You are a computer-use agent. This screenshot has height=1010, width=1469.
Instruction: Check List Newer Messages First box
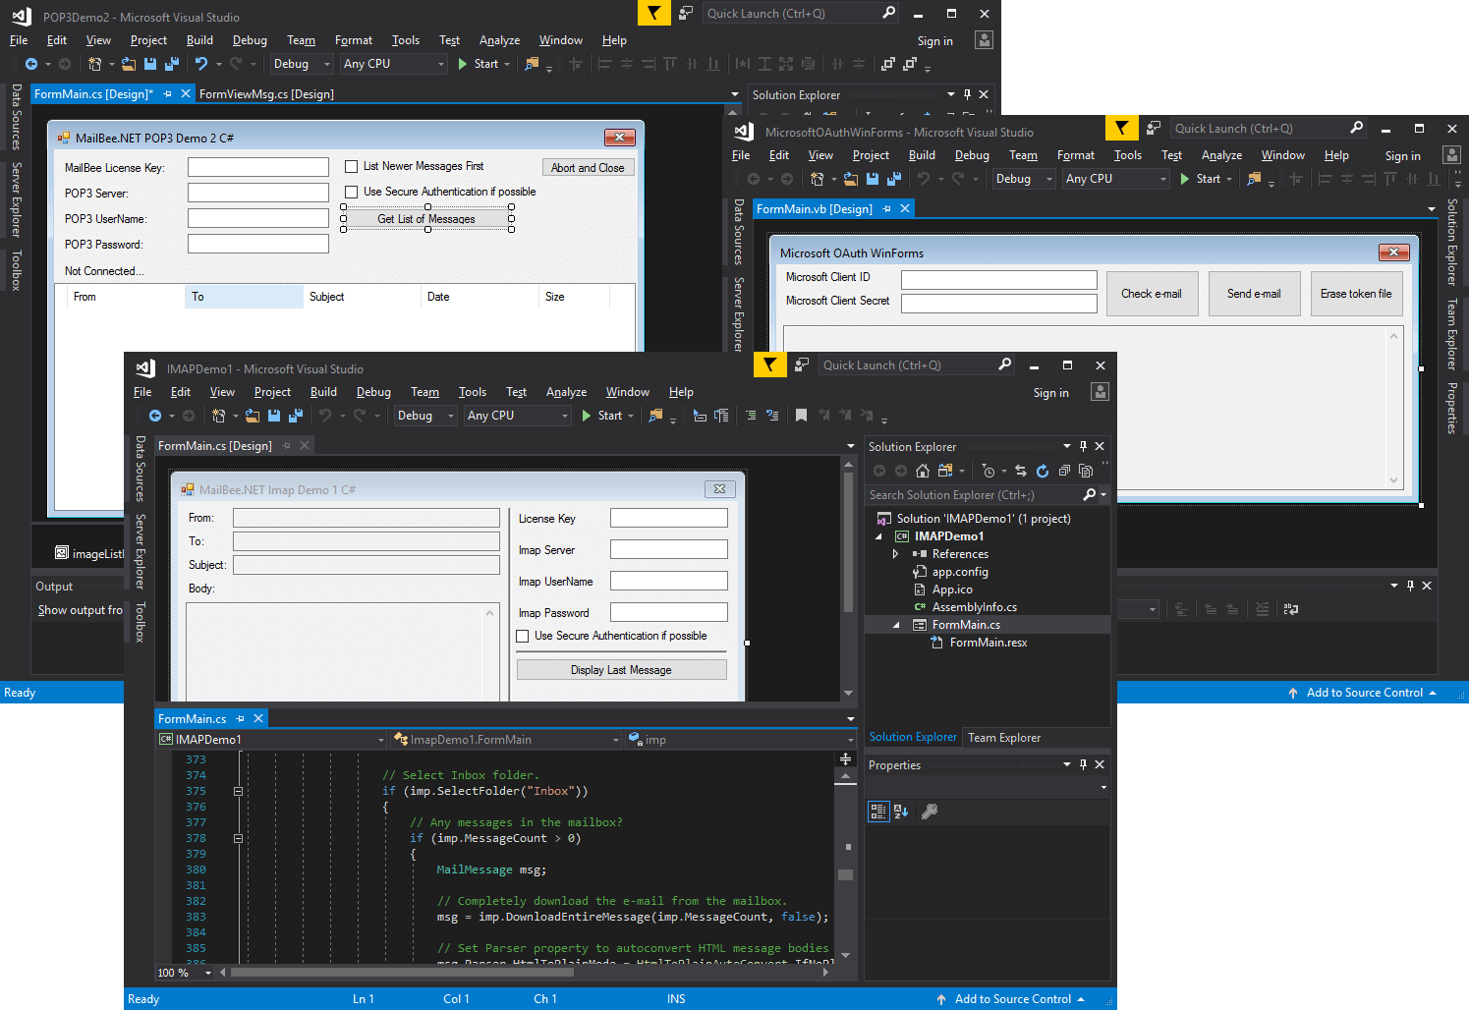(351, 167)
